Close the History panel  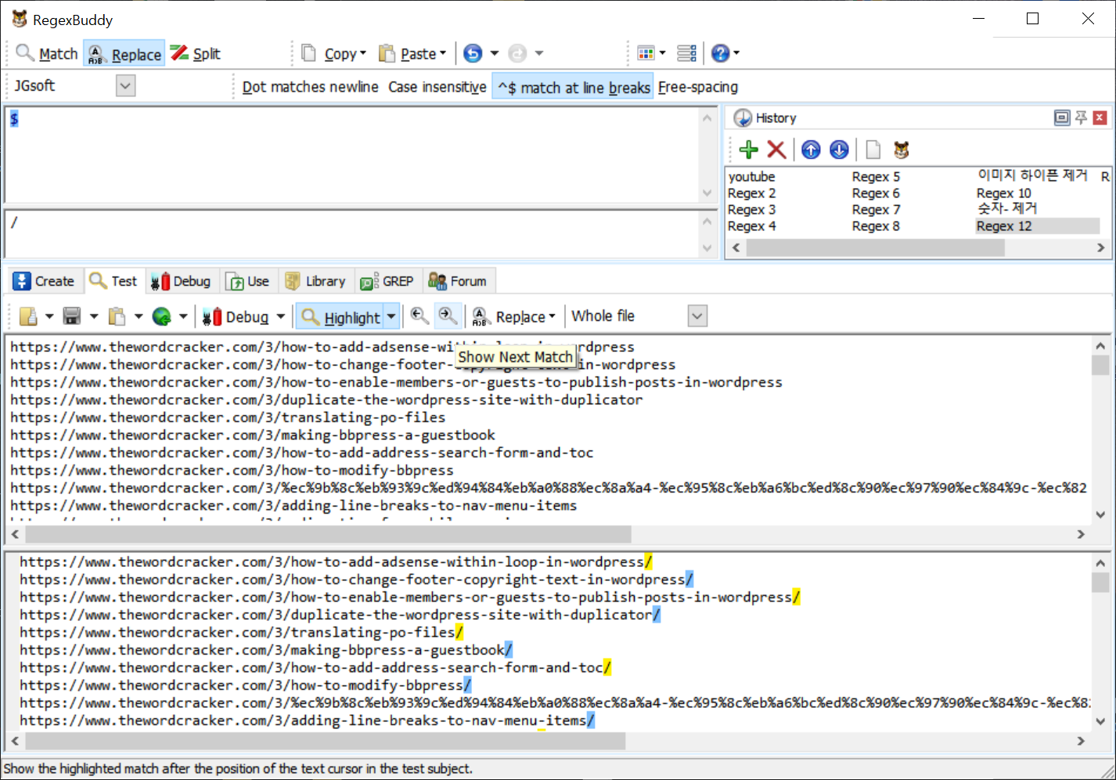point(1100,117)
